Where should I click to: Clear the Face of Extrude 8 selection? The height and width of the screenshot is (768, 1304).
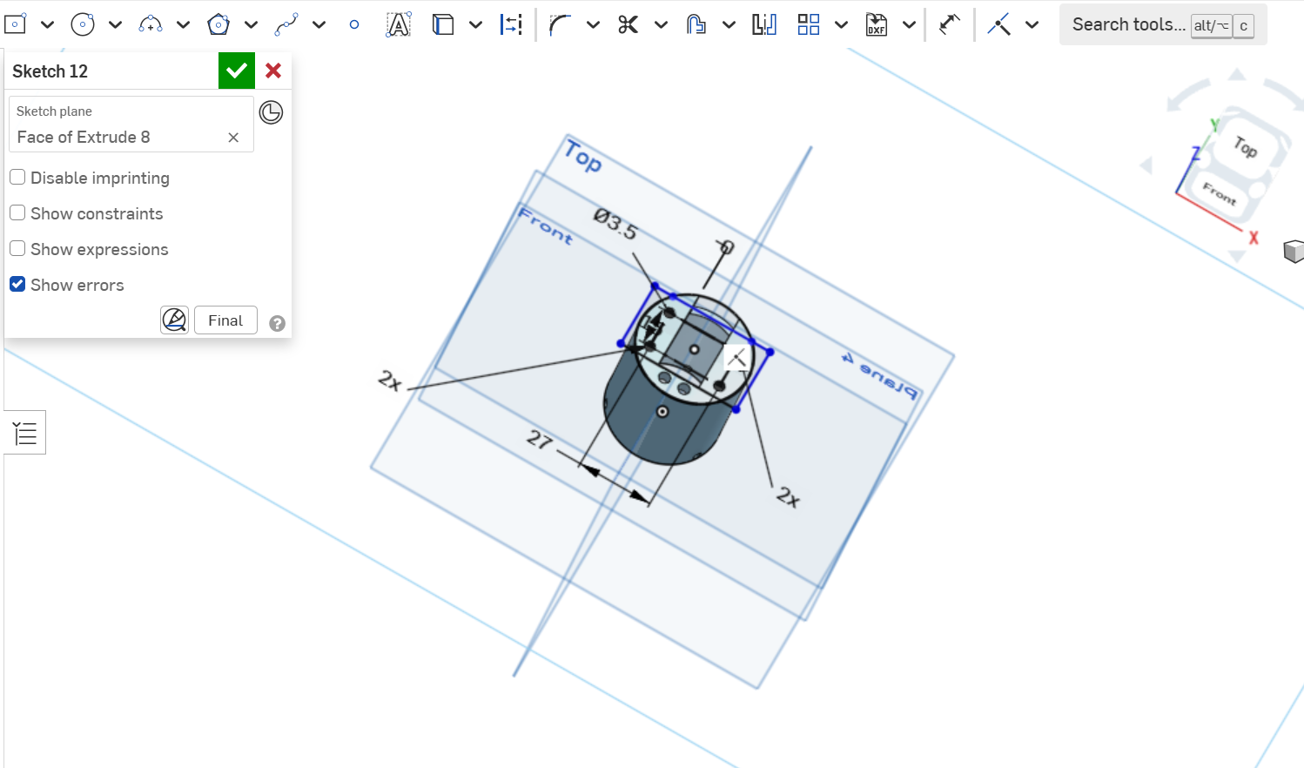click(233, 138)
